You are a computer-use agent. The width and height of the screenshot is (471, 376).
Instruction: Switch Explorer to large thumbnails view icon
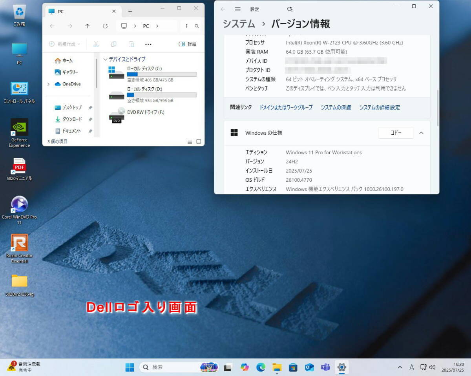(x=199, y=141)
